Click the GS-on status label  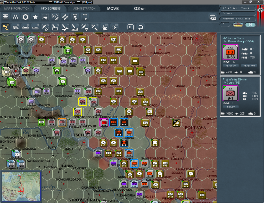pos(139,9)
